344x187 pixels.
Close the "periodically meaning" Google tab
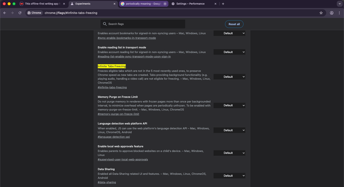(x=165, y=4)
